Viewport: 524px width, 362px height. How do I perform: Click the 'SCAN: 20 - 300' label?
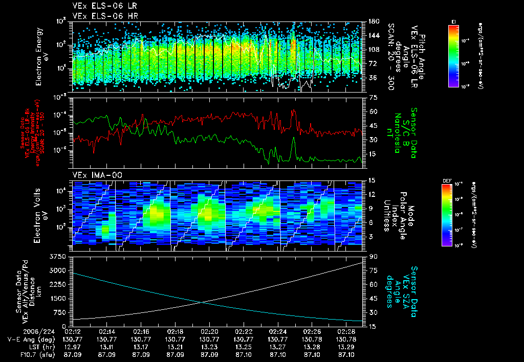[x=391, y=57]
